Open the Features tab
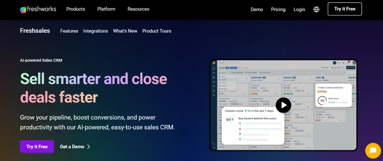This screenshot has width=383, height=161. pyautogui.click(x=69, y=31)
